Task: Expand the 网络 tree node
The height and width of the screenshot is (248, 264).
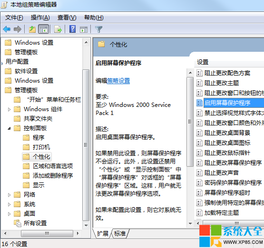Action: pyautogui.click(x=9, y=195)
